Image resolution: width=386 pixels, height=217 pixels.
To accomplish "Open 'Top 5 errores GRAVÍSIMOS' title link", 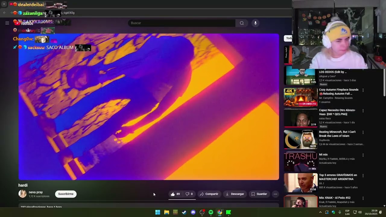I will coord(338,177).
